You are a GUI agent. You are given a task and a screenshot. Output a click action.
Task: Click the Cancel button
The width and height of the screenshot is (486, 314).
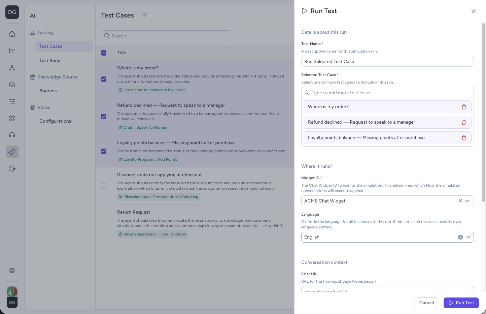click(426, 303)
